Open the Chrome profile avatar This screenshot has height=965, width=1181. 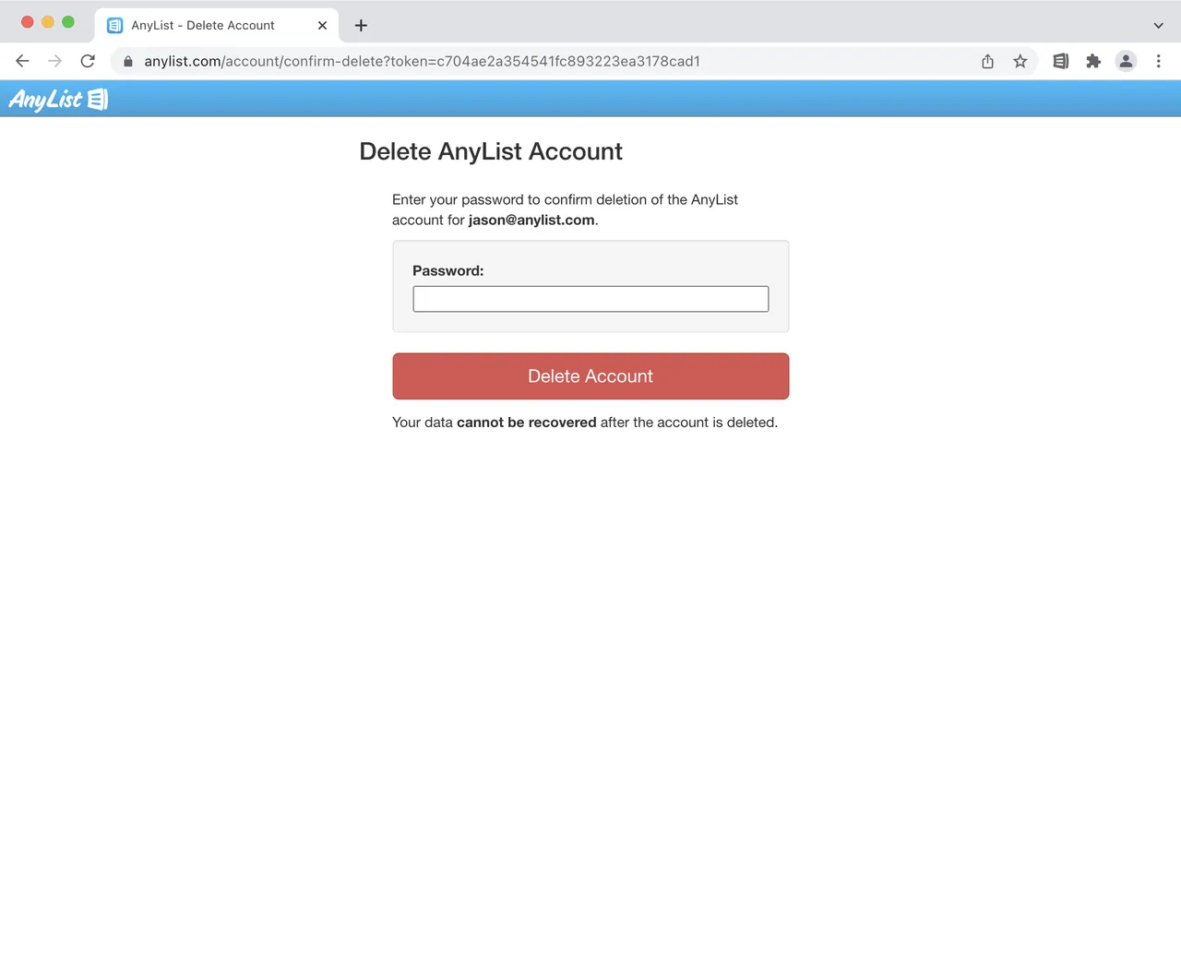(x=1126, y=61)
